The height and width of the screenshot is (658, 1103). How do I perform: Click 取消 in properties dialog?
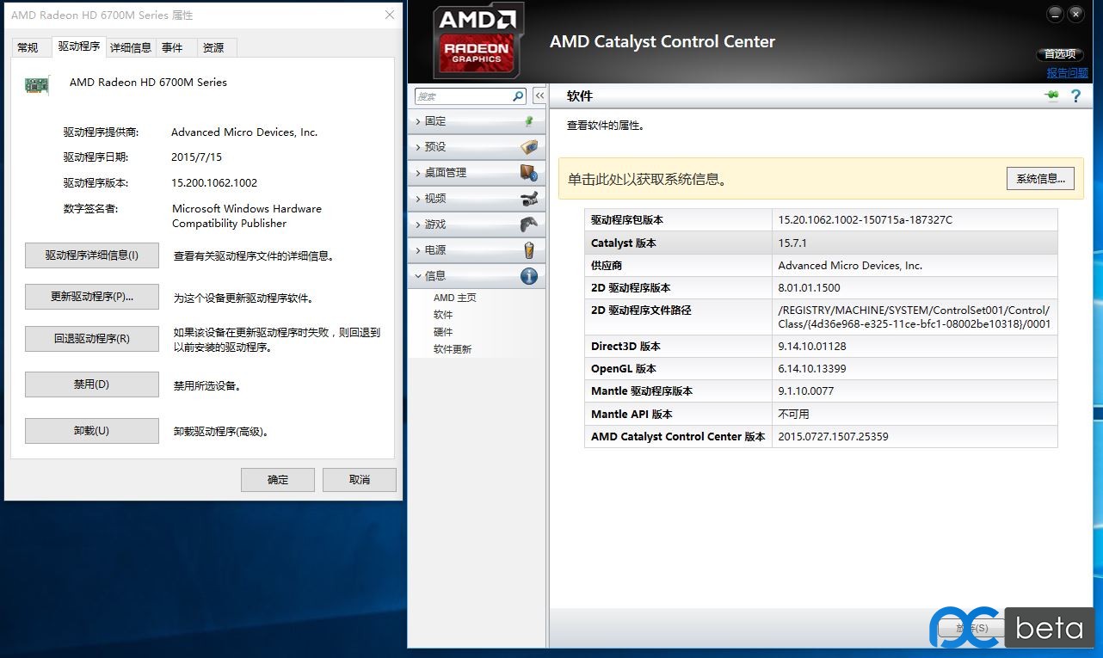[x=360, y=480]
